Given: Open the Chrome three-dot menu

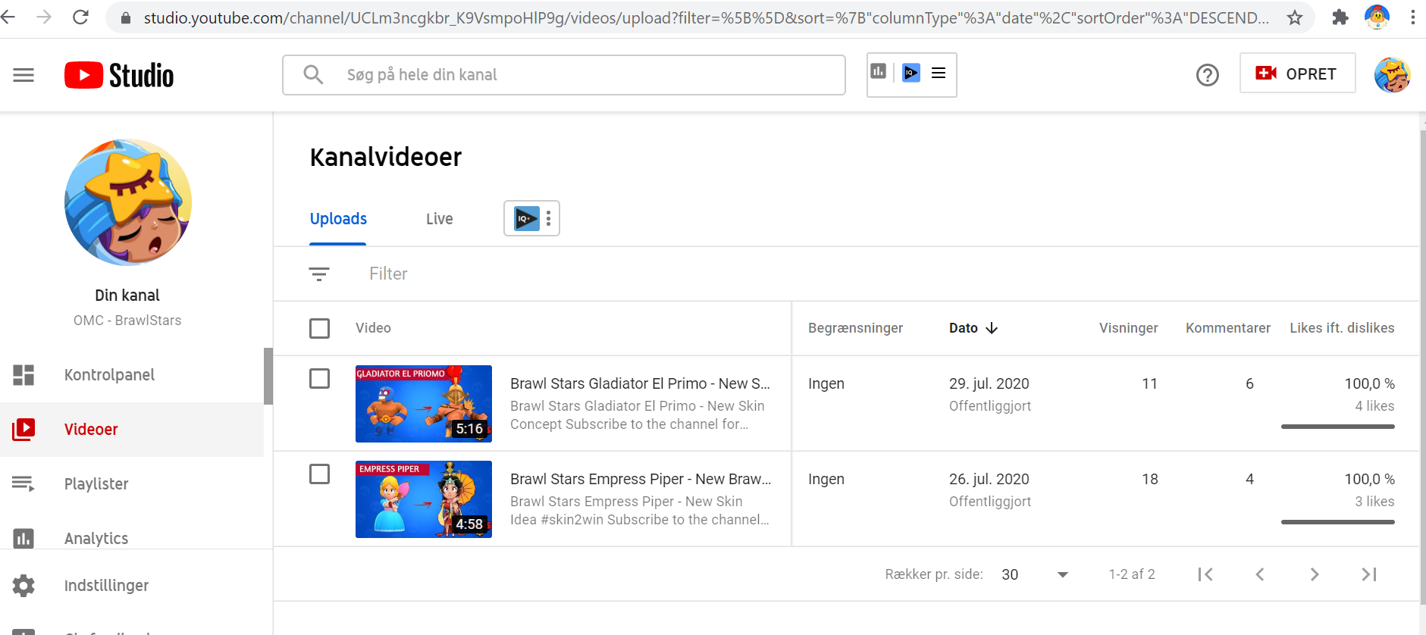Looking at the screenshot, I should click(1412, 17).
